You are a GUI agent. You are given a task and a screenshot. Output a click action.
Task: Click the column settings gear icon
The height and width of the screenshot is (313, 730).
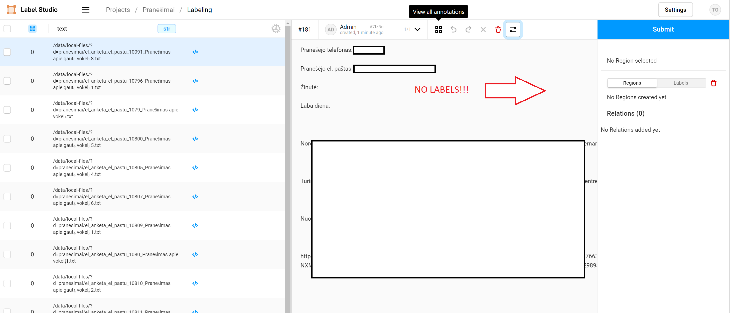276,28
